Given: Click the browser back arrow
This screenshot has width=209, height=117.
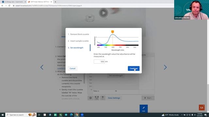Looking at the screenshot, I should (2, 6).
